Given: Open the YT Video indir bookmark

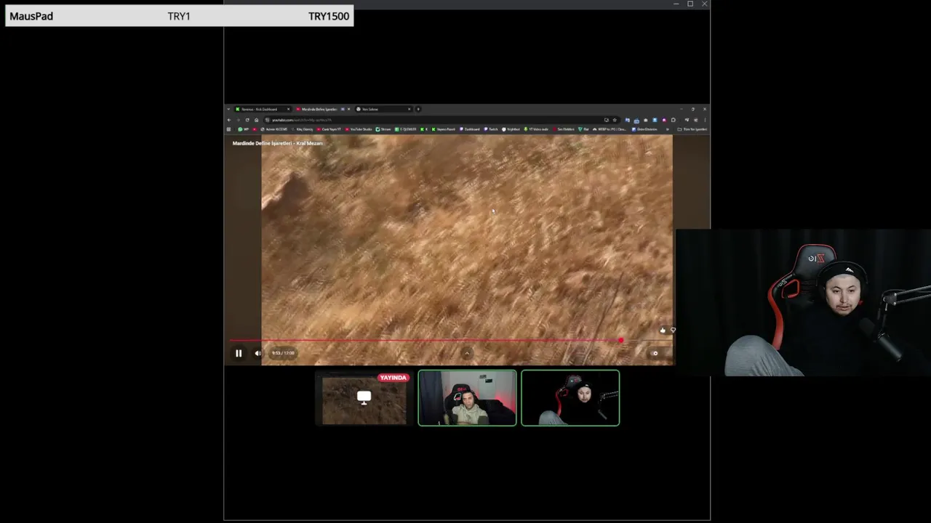Looking at the screenshot, I should click(x=536, y=129).
